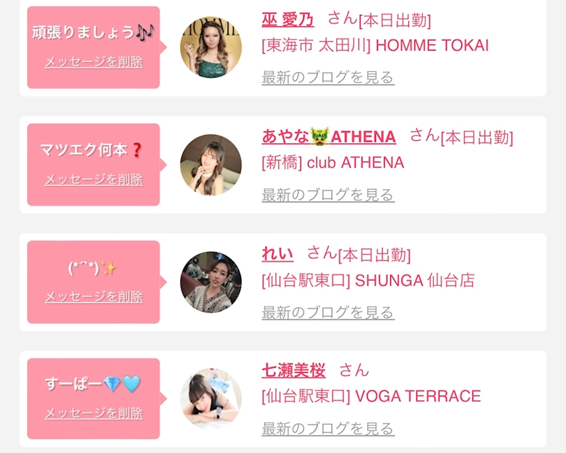Viewport: 566px width, 453px height.
Task: Open the あやな ATHENA name link
Action: point(328,137)
